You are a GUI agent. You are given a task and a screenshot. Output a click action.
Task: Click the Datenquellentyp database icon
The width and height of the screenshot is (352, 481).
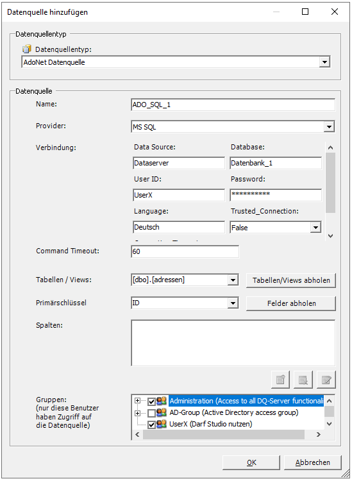coord(27,49)
